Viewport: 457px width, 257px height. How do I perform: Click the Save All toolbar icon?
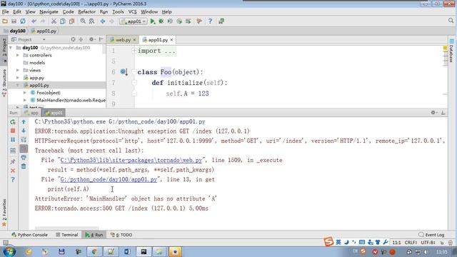[14, 21]
